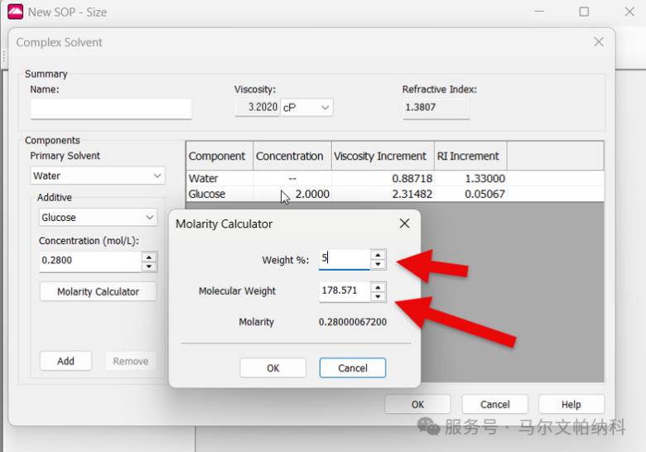Decrease Weight % with down arrow
The image size is (646, 452).
click(378, 265)
